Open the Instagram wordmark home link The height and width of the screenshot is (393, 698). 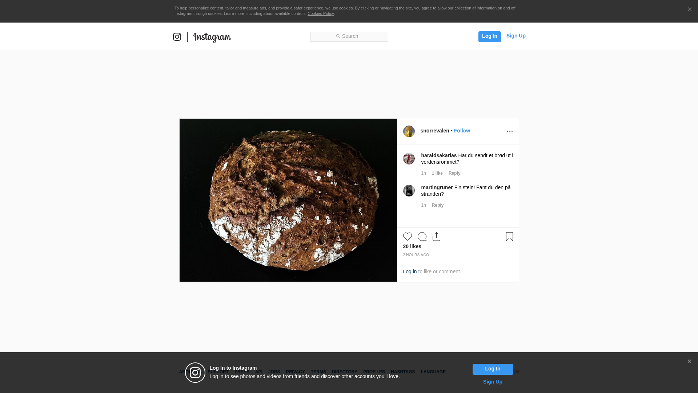tap(212, 37)
